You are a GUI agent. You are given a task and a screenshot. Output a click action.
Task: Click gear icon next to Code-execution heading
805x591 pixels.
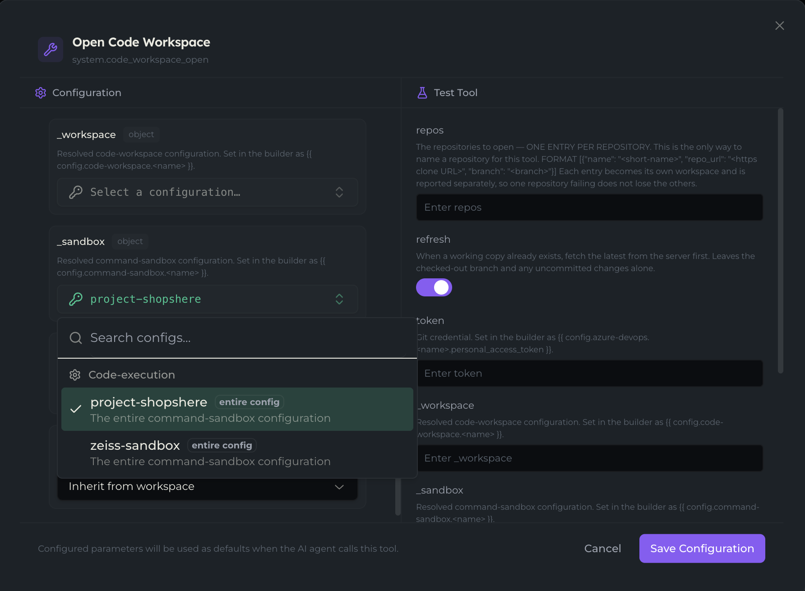pos(75,375)
